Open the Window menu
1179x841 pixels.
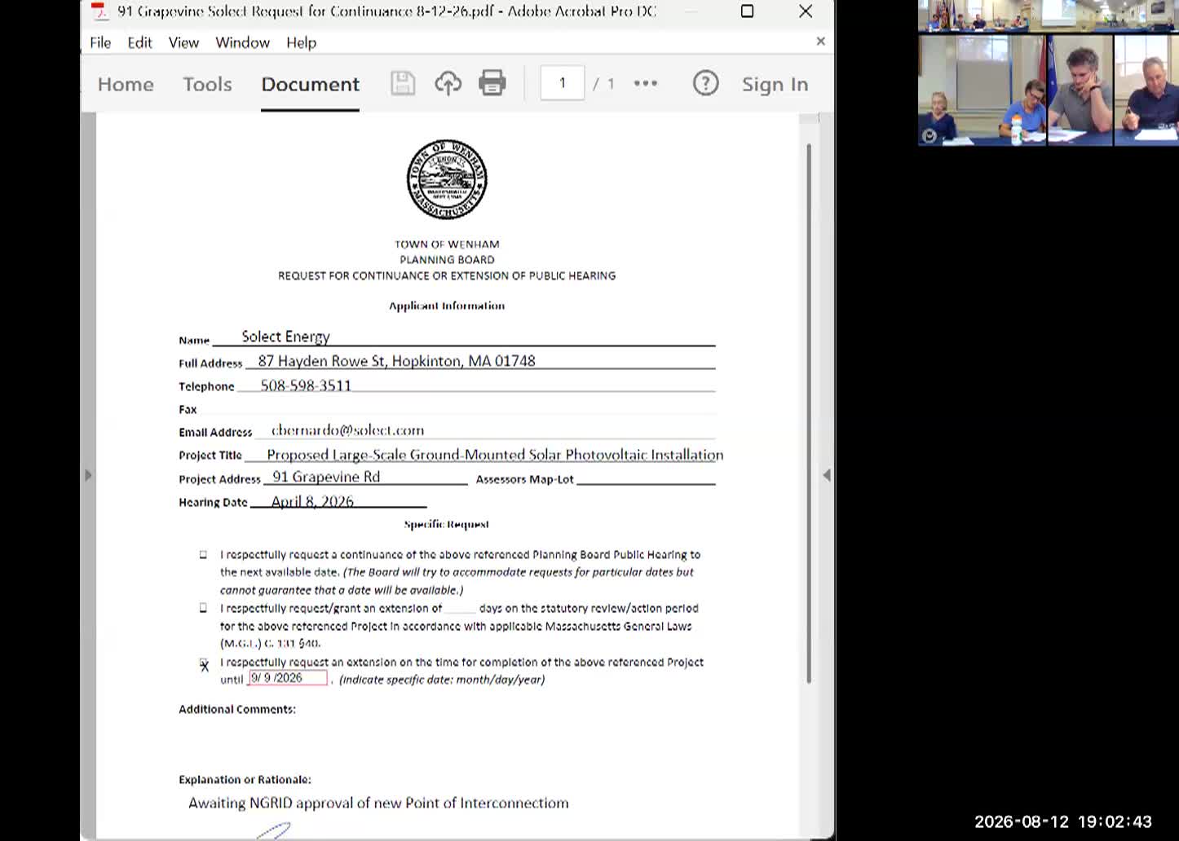click(242, 42)
